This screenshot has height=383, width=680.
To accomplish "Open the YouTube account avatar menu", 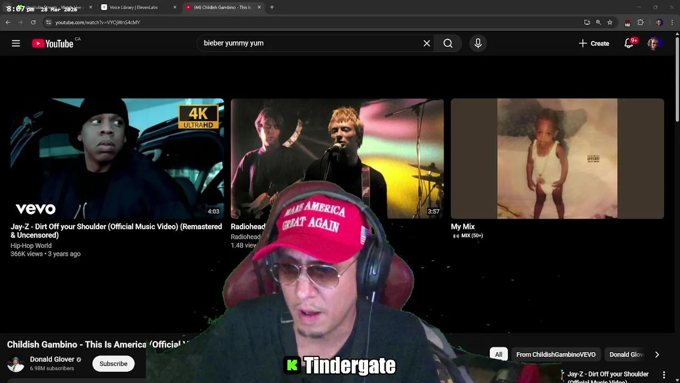I will (654, 44).
